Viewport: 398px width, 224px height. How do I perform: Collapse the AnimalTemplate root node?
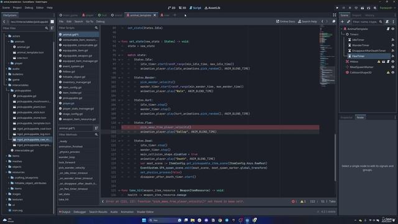[341, 29]
